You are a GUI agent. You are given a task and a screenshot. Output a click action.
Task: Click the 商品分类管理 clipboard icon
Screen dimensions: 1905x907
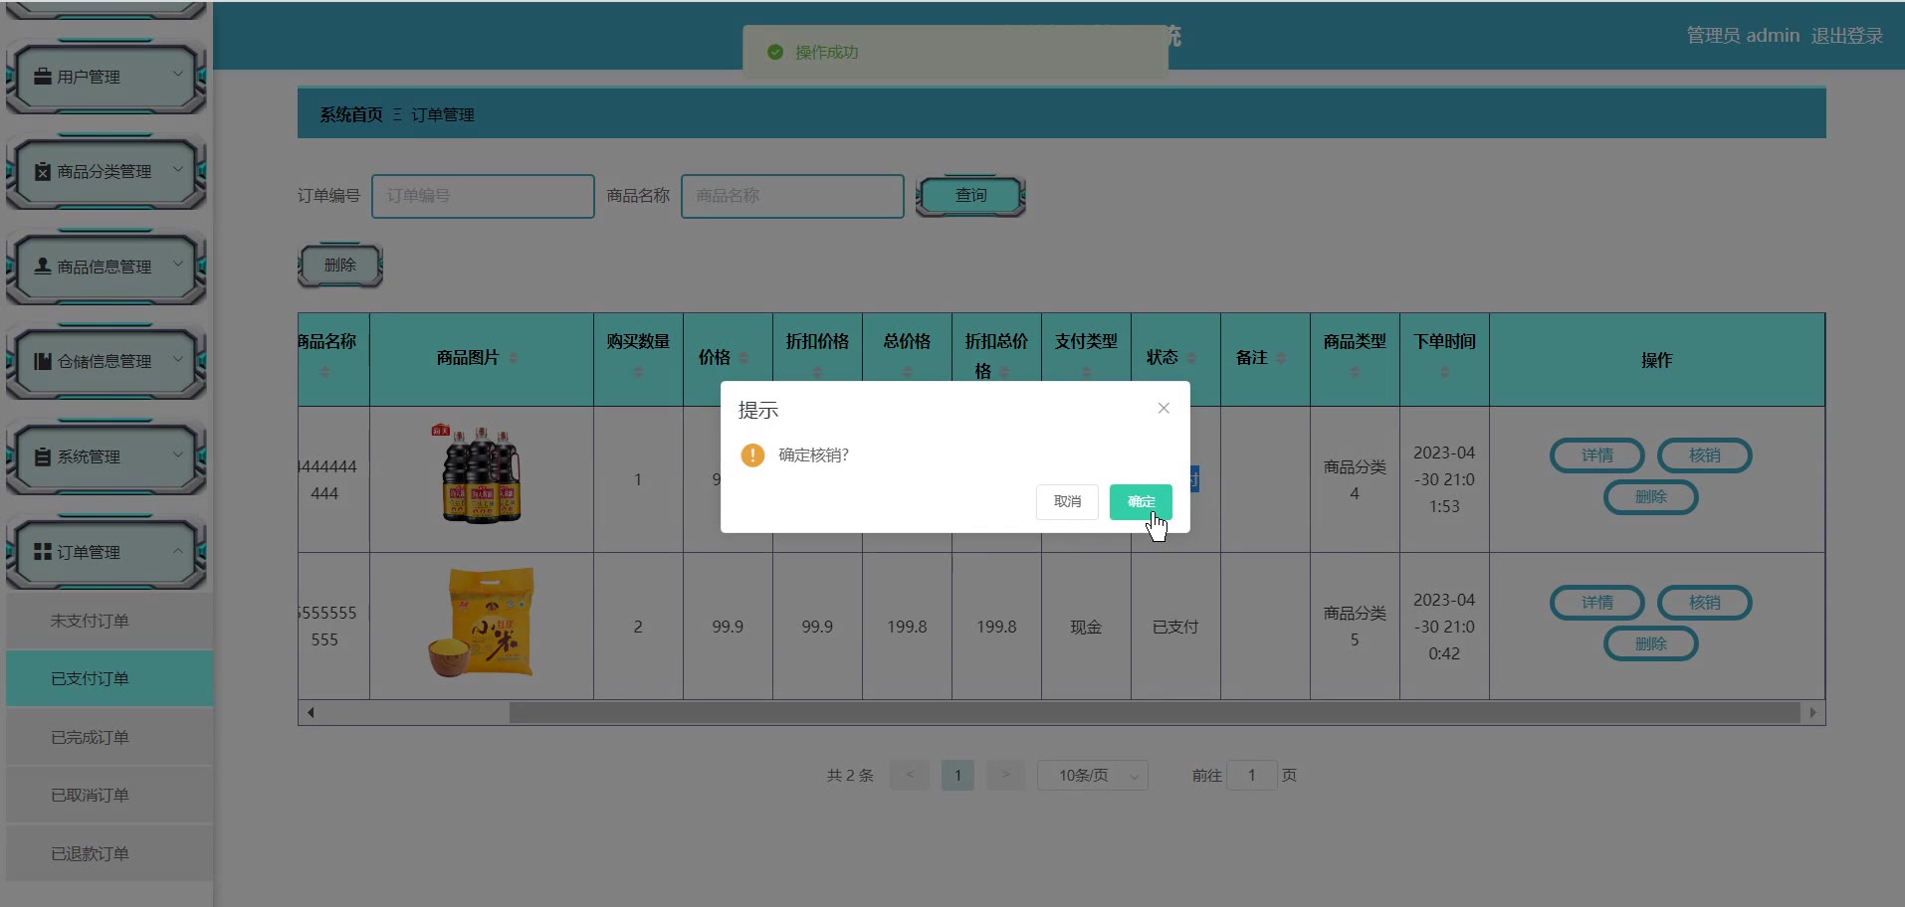tap(43, 171)
